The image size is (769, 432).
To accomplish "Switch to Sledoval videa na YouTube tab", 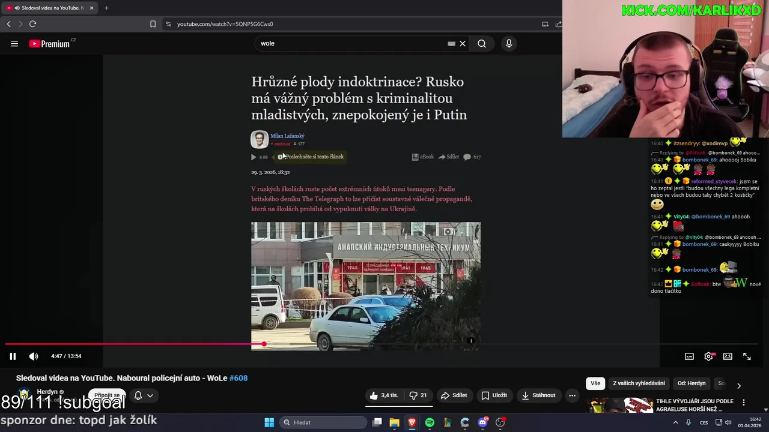I will tap(48, 8).
